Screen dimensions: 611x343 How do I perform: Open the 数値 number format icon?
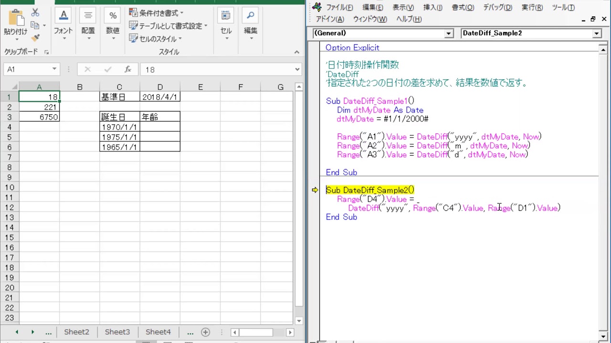(113, 16)
